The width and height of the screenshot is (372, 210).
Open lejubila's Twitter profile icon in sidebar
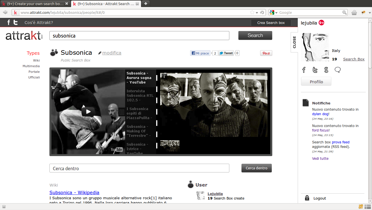(315, 70)
